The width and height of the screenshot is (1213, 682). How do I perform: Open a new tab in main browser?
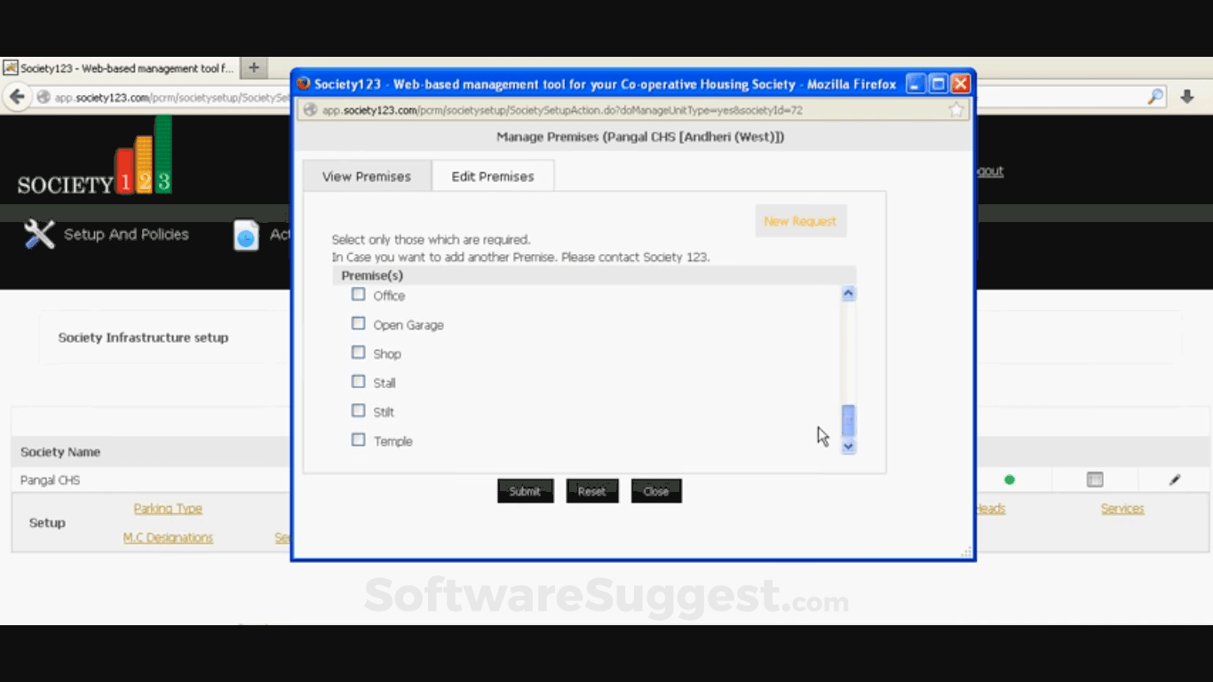point(253,67)
